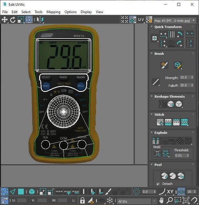Select the Pan view hand tool

coord(161,200)
